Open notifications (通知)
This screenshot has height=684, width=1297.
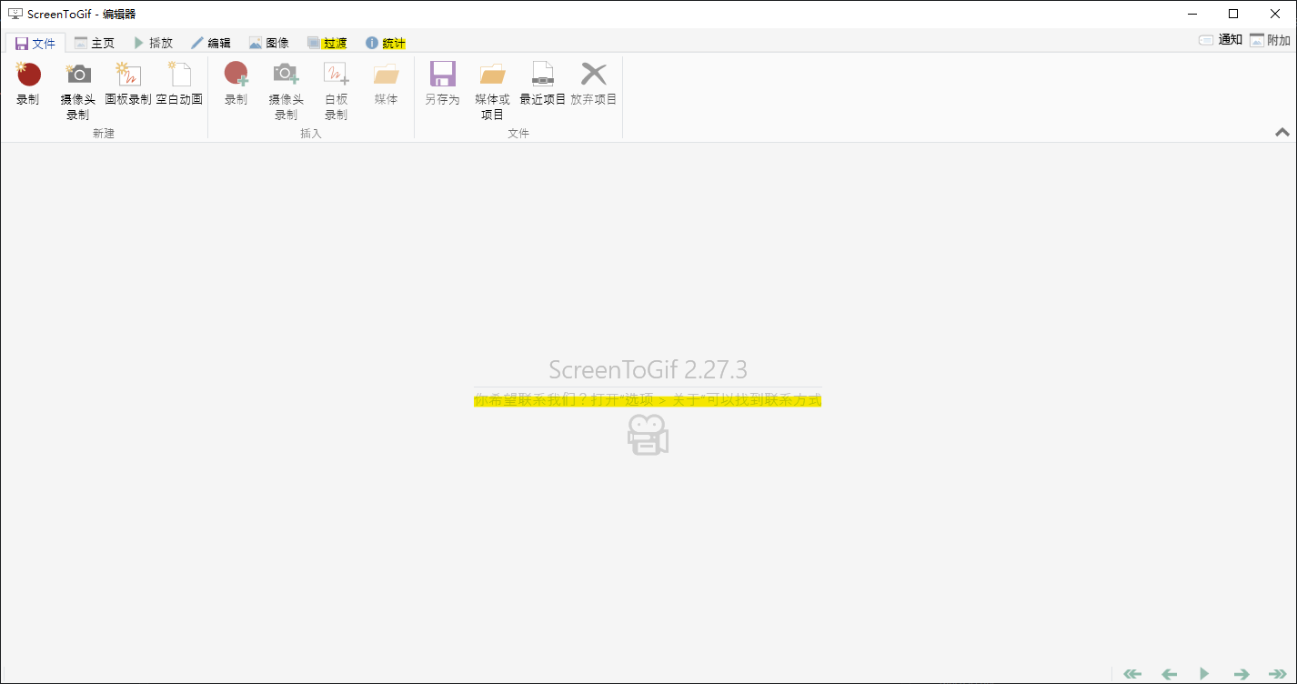coord(1221,40)
